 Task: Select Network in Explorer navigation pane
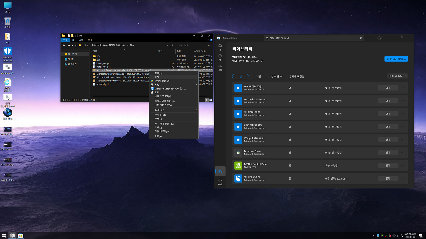pyautogui.click(x=72, y=64)
